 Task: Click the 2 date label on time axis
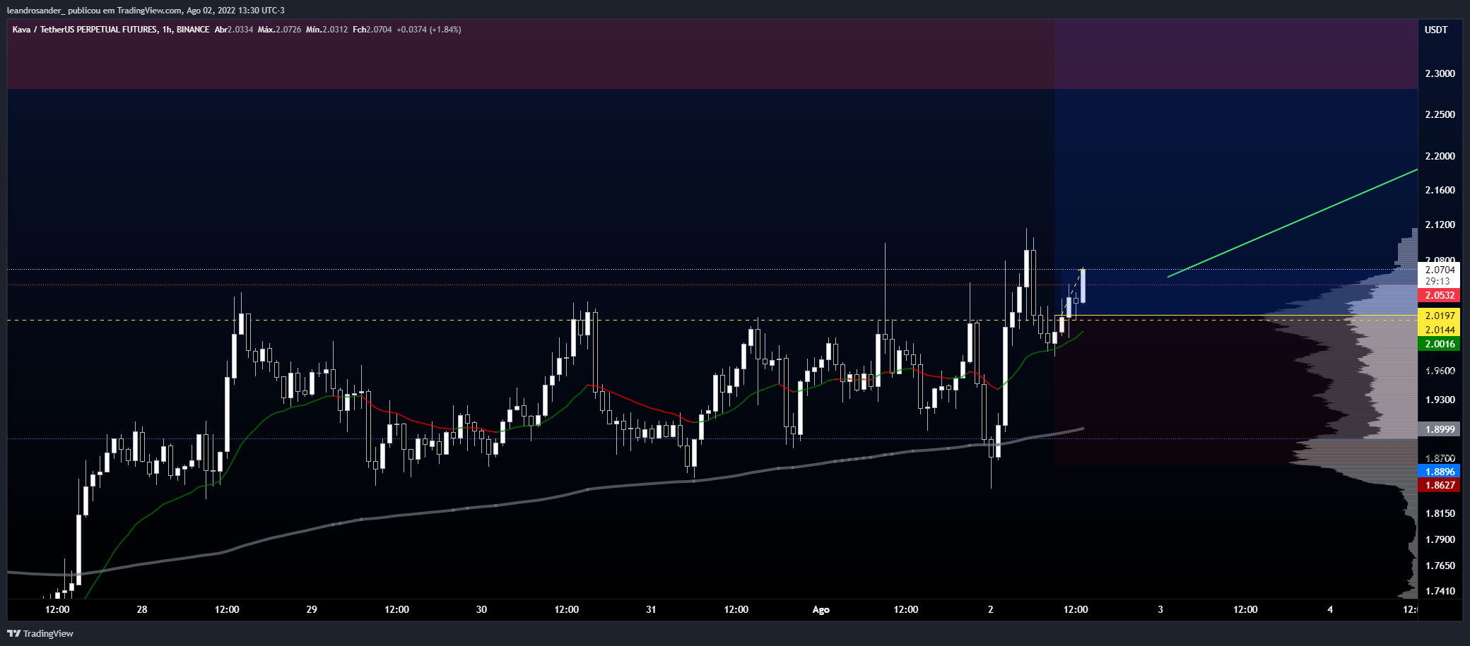coord(991,609)
